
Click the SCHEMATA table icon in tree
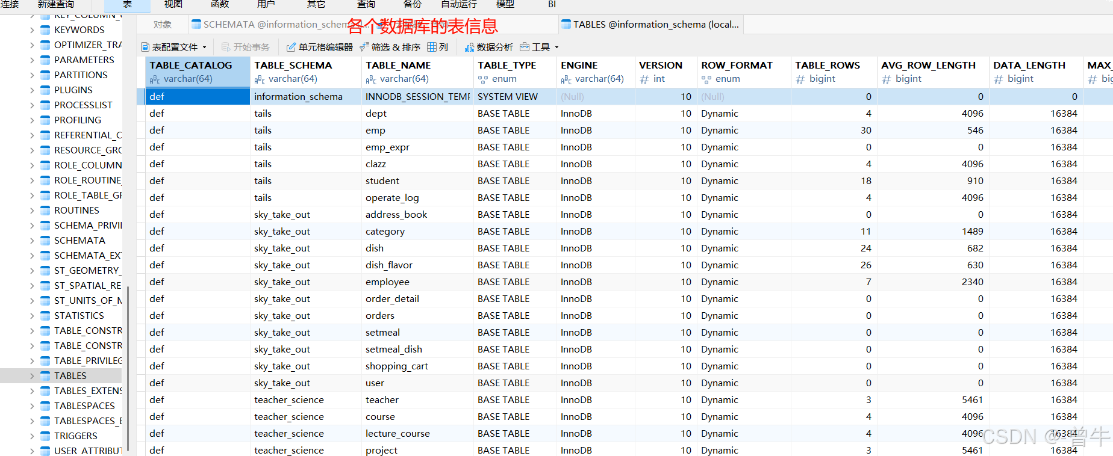point(45,241)
